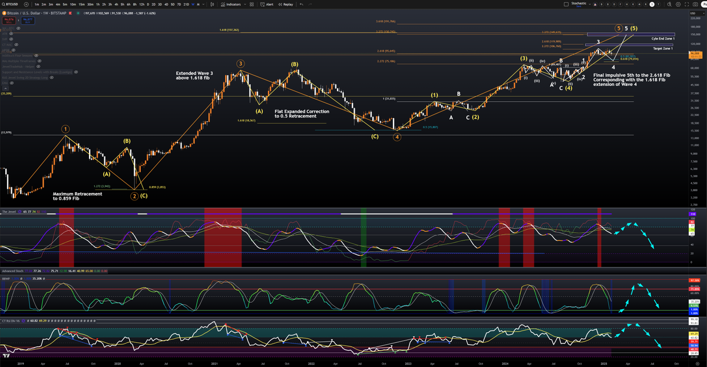Open the indicator templates grid icon
The image size is (707, 367).
252,4
